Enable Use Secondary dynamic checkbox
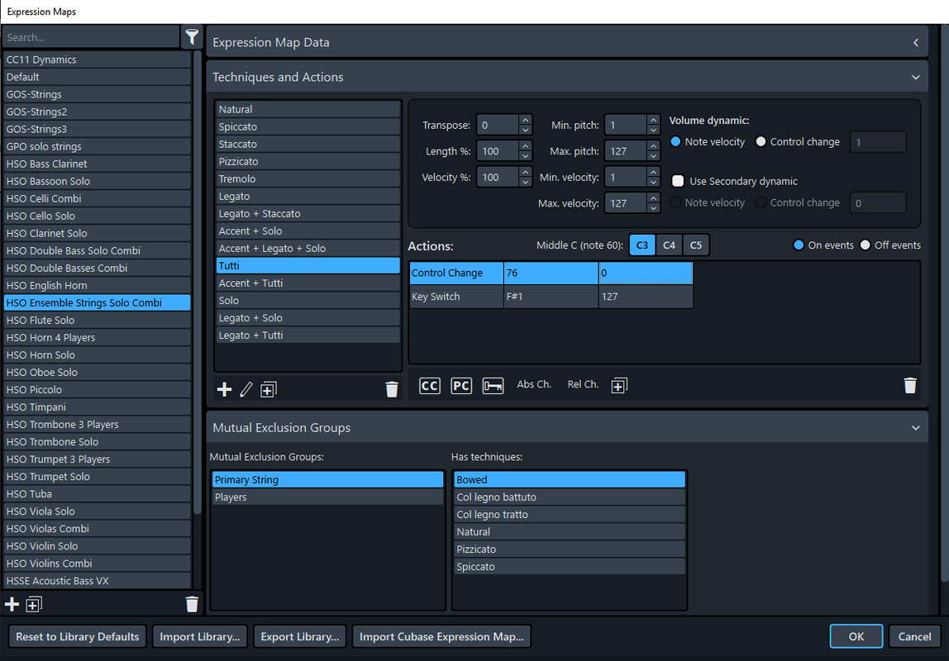The width and height of the screenshot is (949, 661). click(678, 181)
